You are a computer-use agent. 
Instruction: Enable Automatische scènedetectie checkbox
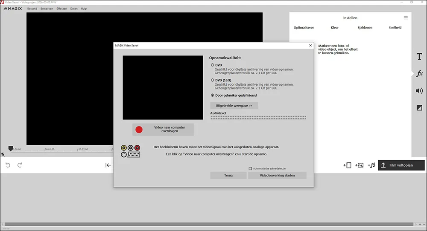click(250, 168)
